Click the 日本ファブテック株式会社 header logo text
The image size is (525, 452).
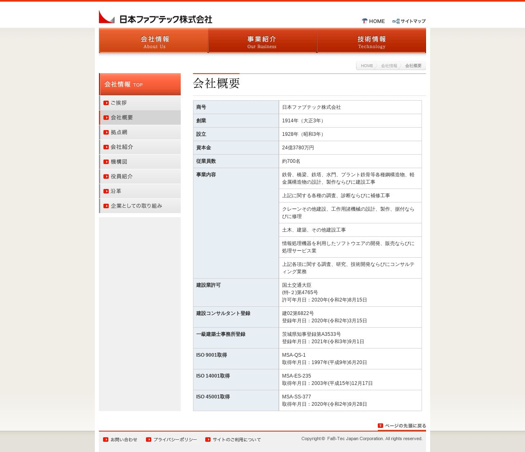pos(166,19)
